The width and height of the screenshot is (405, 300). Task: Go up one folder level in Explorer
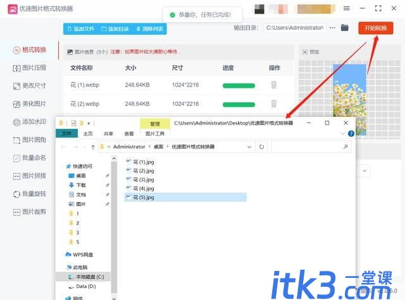[93, 147]
